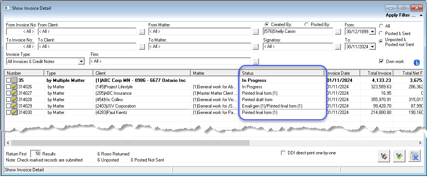Select the (145)Project Lifestyle client cell
Image resolution: width=427 pixels, height=177 pixels.
point(142,86)
